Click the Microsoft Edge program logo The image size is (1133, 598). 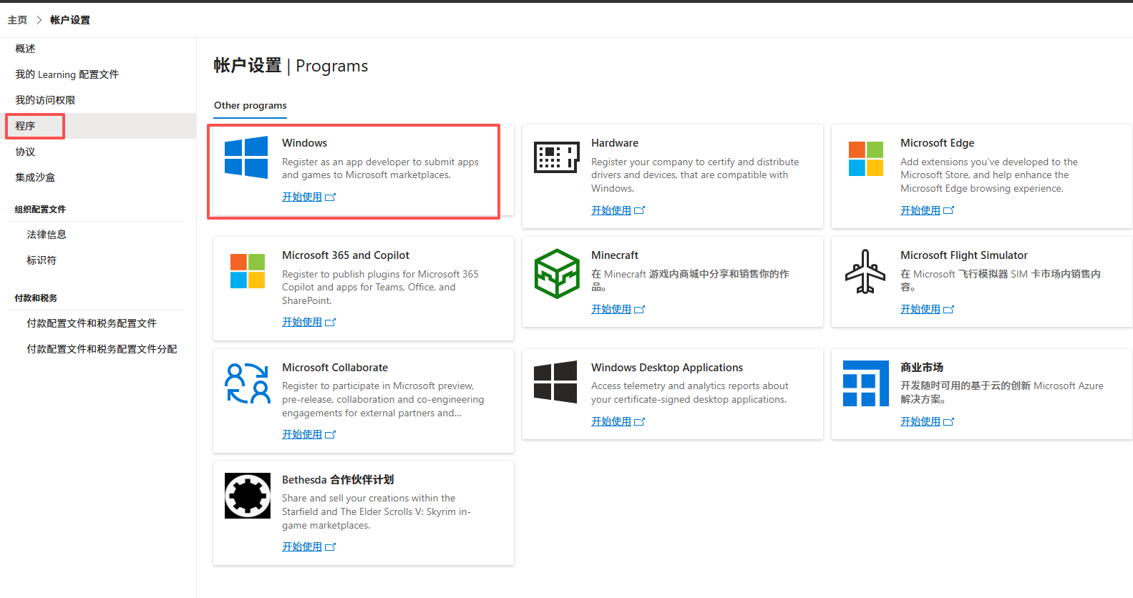(x=865, y=158)
